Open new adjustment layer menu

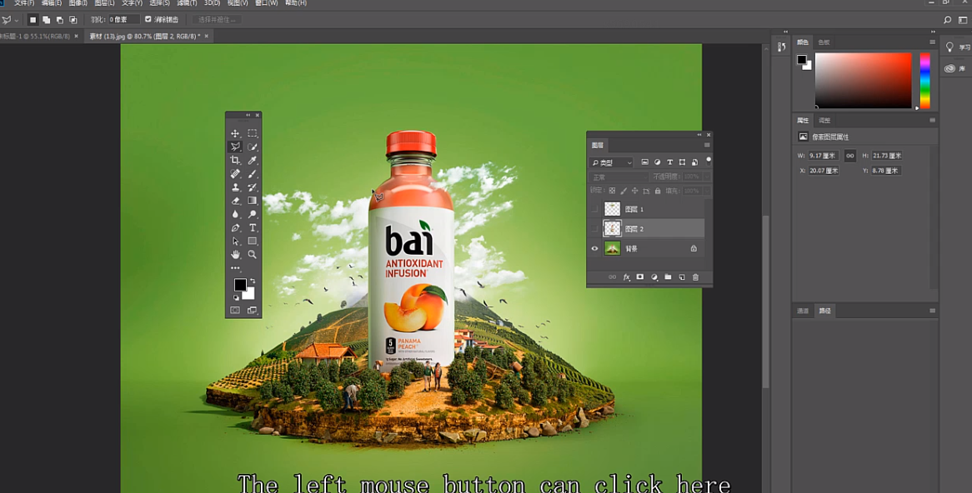coord(654,277)
